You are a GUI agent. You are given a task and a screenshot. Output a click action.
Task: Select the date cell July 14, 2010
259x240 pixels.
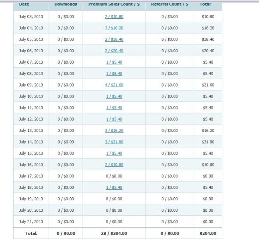tap(31, 142)
